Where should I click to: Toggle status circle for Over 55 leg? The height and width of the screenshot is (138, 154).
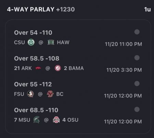click(x=137, y=84)
